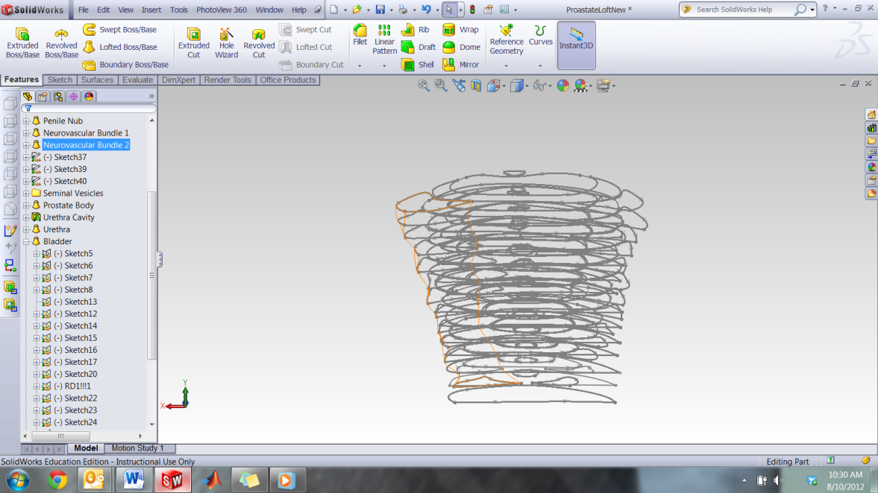
Task: Choose the Lofted Boss/Base feature
Action: (x=120, y=47)
